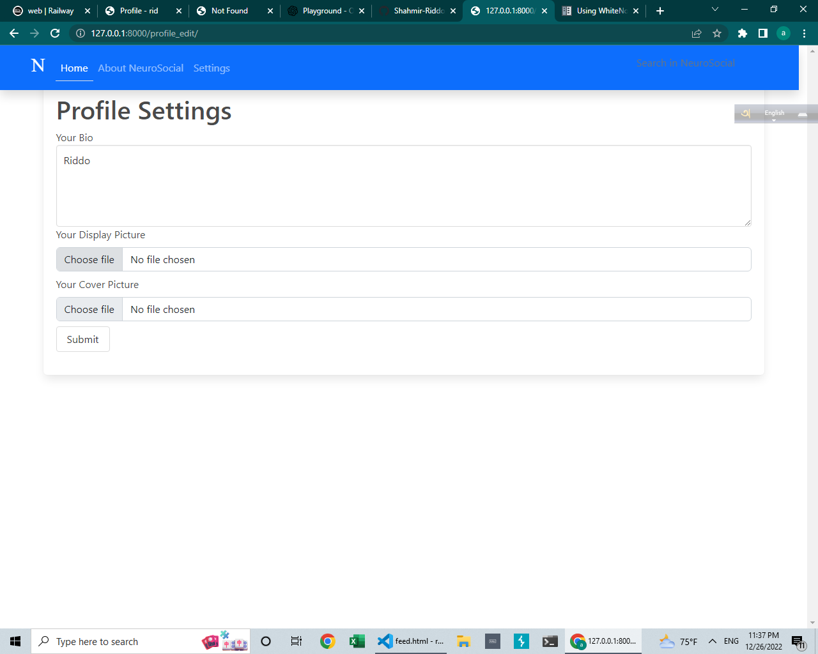
Task: Expand the tab search chevron
Action: [x=715, y=10]
